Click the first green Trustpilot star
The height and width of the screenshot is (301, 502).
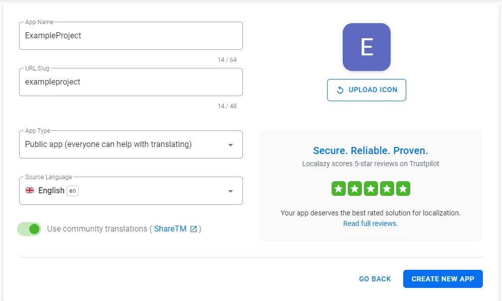click(339, 189)
